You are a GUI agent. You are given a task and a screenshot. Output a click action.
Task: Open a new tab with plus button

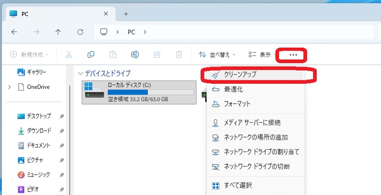click(126, 14)
